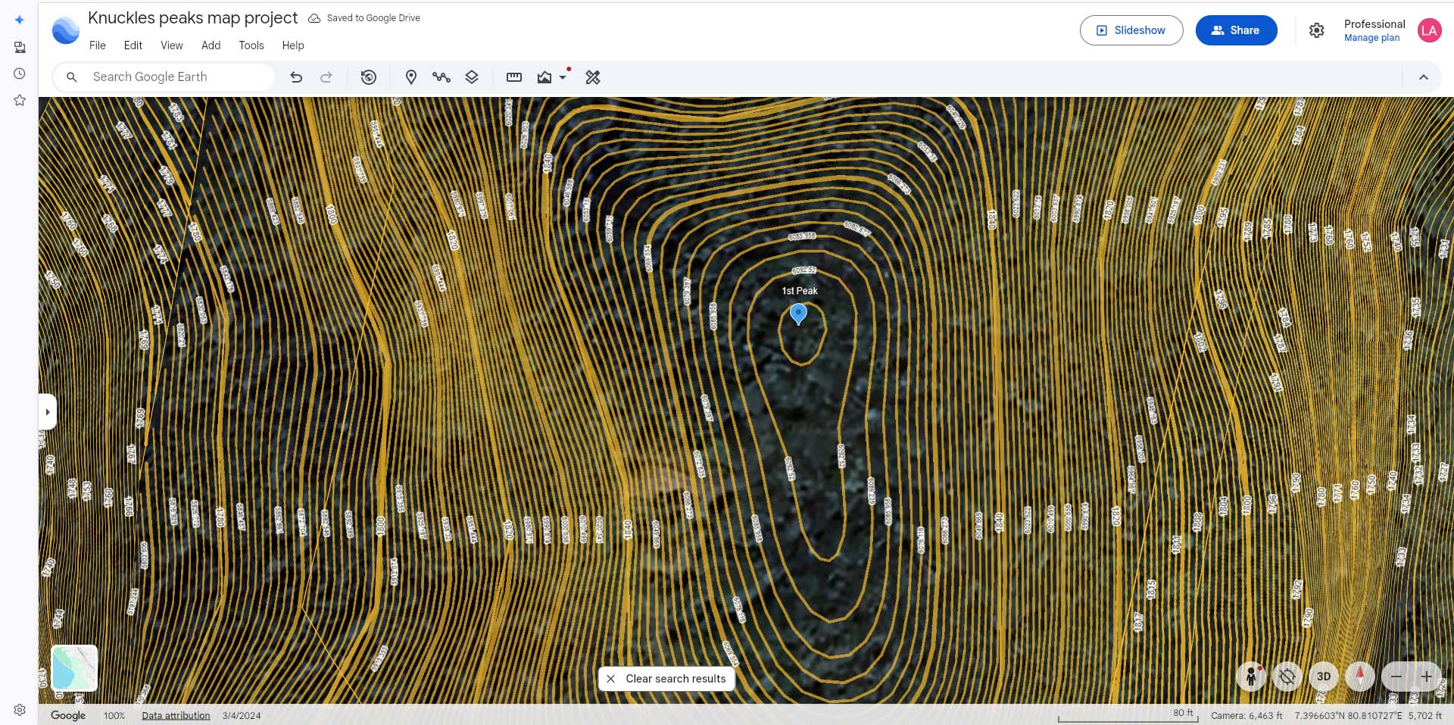Redo the last action
The width and height of the screenshot is (1454, 725).
click(326, 77)
